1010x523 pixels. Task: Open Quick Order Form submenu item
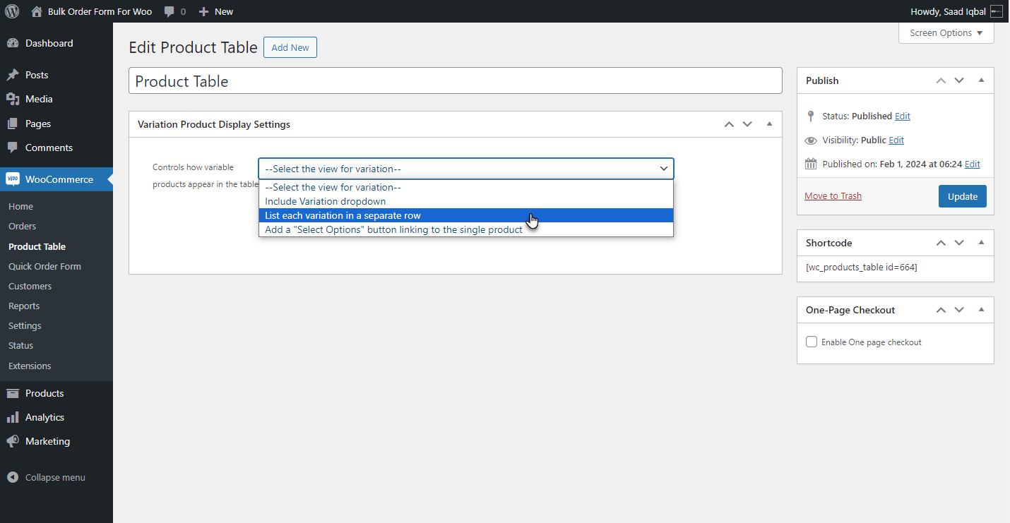point(44,266)
